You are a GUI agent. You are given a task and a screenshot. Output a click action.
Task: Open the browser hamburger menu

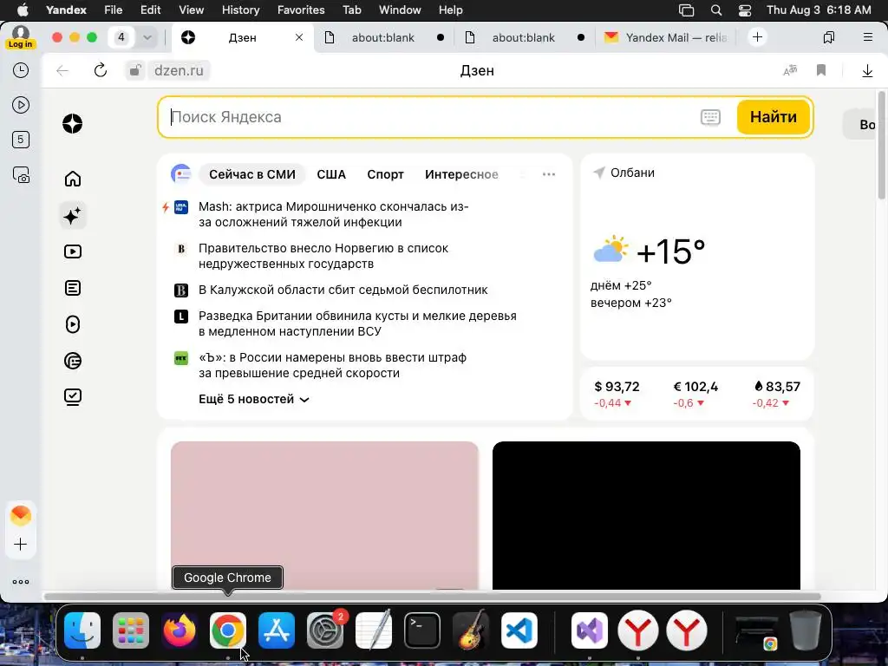click(x=867, y=37)
